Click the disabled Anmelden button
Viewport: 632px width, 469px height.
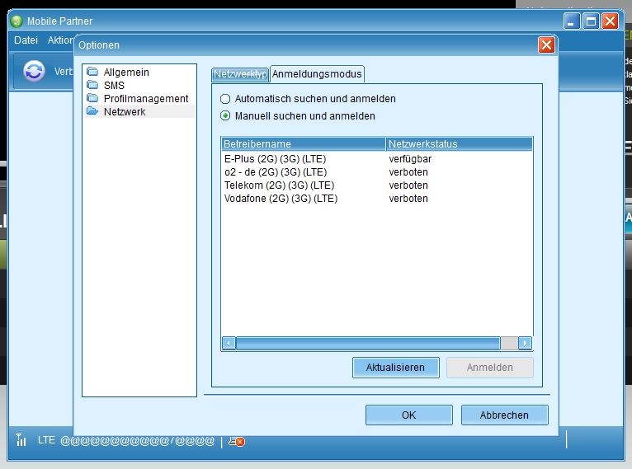490,367
